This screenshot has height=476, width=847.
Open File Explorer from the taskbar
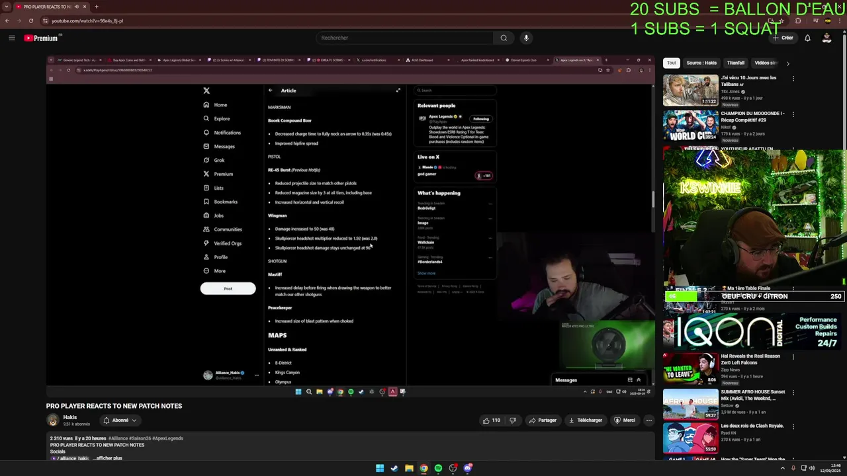(x=409, y=468)
